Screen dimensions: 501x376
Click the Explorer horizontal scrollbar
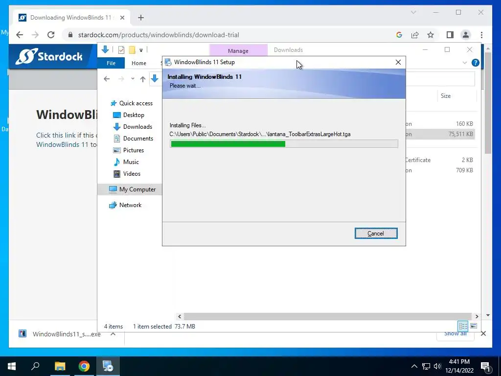tap(328, 317)
